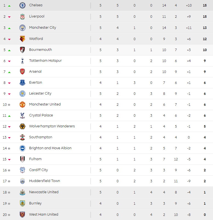Viewport: 213px width, 220px height.
Task: Click the Chelsea club crest icon
Action: (x=22, y=5)
